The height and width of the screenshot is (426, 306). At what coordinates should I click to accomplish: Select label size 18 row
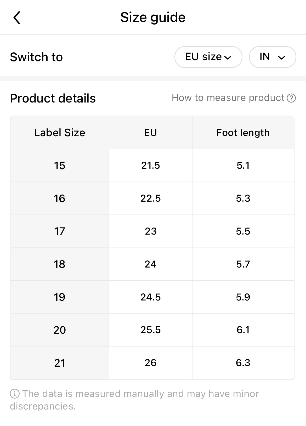[60, 264]
